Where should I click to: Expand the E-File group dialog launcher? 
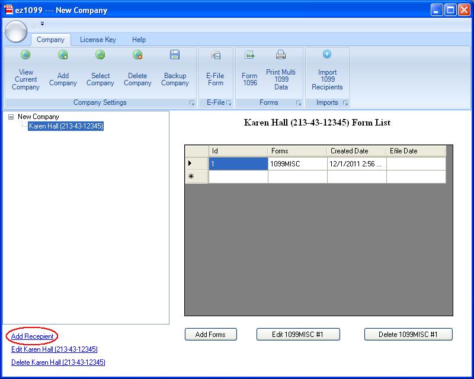(x=229, y=103)
